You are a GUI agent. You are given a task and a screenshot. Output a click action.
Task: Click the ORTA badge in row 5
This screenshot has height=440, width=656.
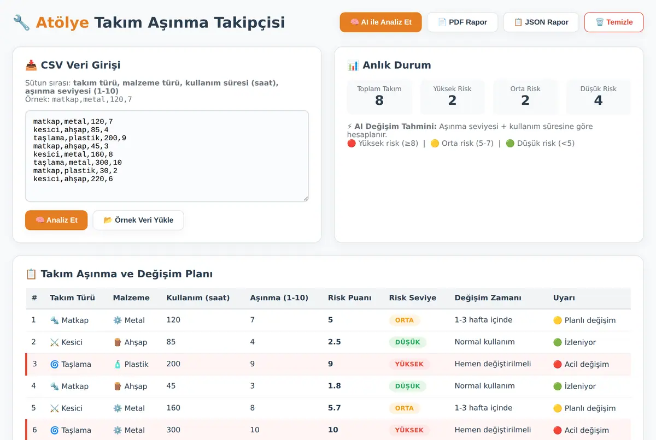pyautogui.click(x=405, y=408)
